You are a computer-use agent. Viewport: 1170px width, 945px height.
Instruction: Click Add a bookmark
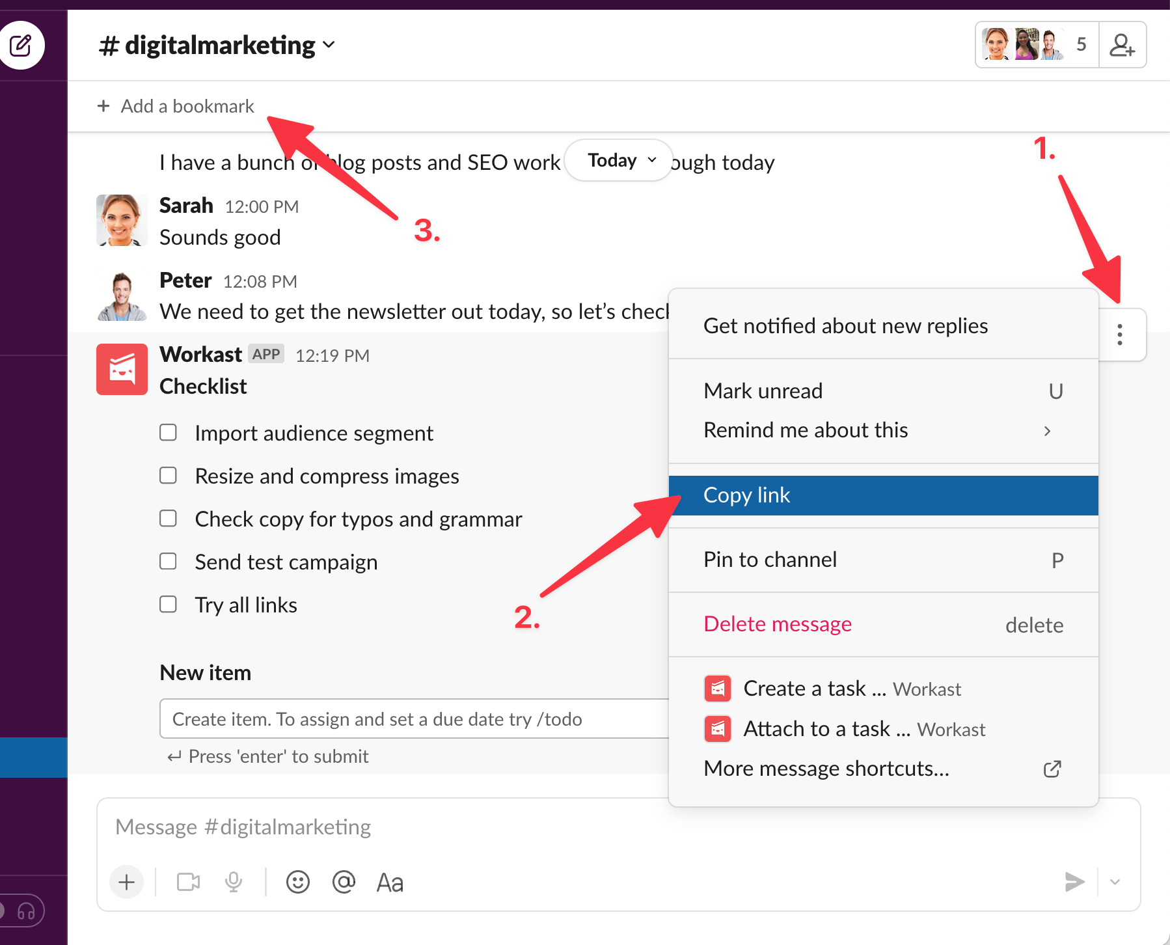(x=176, y=106)
